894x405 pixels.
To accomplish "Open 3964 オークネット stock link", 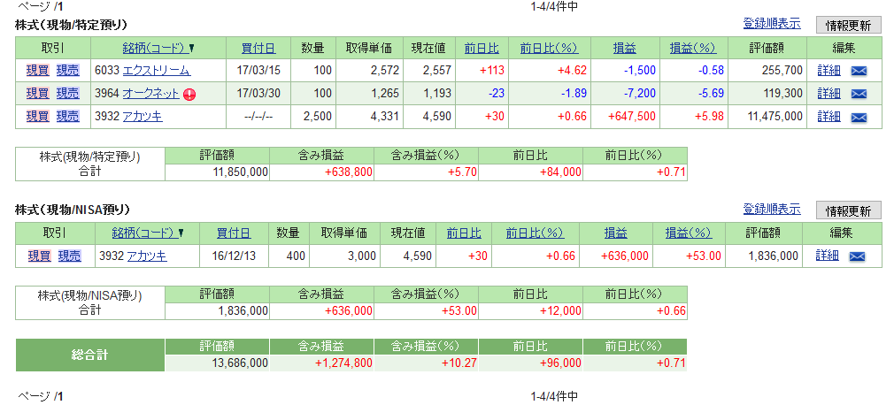I will [150, 94].
